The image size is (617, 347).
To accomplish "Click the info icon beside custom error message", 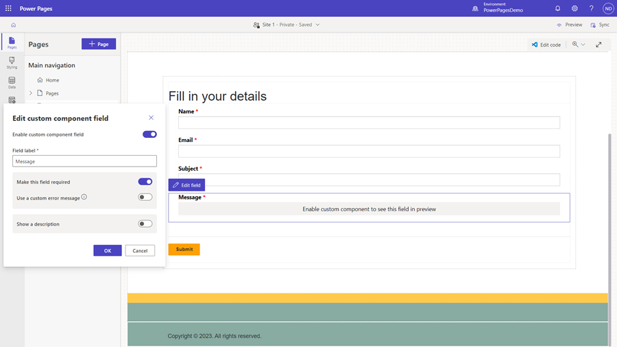I will coord(84,197).
